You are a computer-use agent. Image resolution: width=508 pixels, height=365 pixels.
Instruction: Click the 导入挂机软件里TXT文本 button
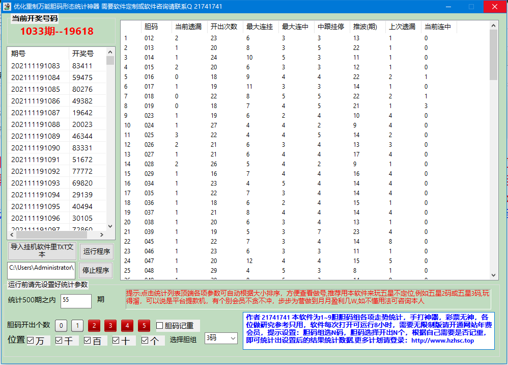click(x=42, y=251)
